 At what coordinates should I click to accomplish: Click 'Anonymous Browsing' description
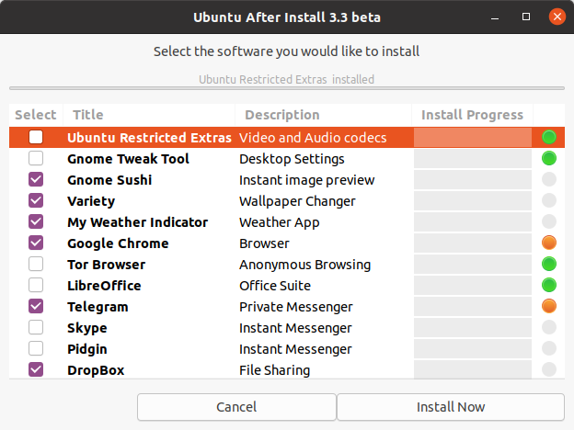pyautogui.click(x=305, y=265)
